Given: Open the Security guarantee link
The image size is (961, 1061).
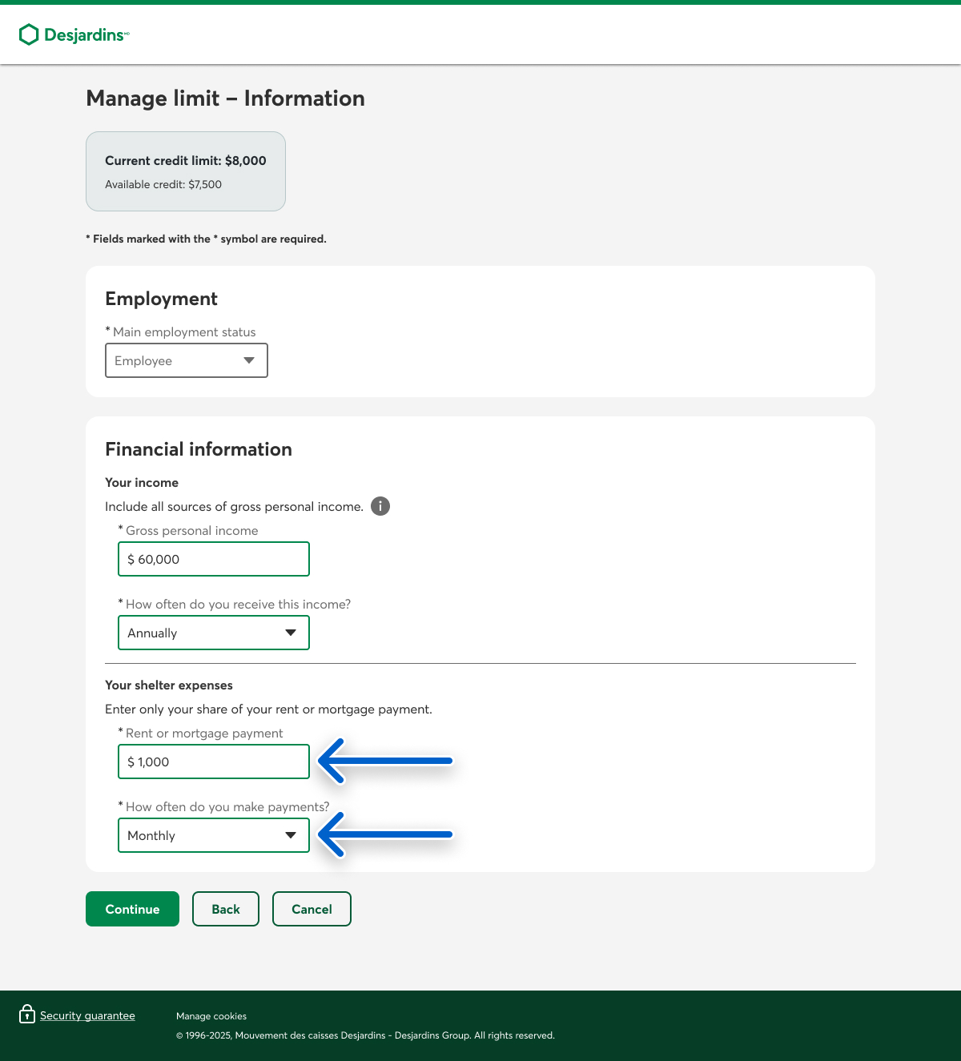Looking at the screenshot, I should 87,1015.
